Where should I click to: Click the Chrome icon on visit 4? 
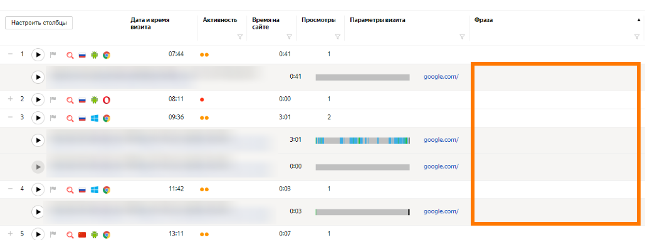[x=106, y=190]
